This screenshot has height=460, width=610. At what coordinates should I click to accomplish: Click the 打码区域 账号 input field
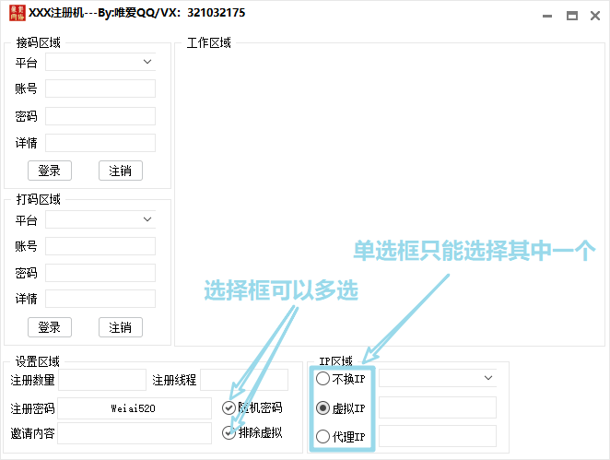pyautogui.click(x=100, y=246)
